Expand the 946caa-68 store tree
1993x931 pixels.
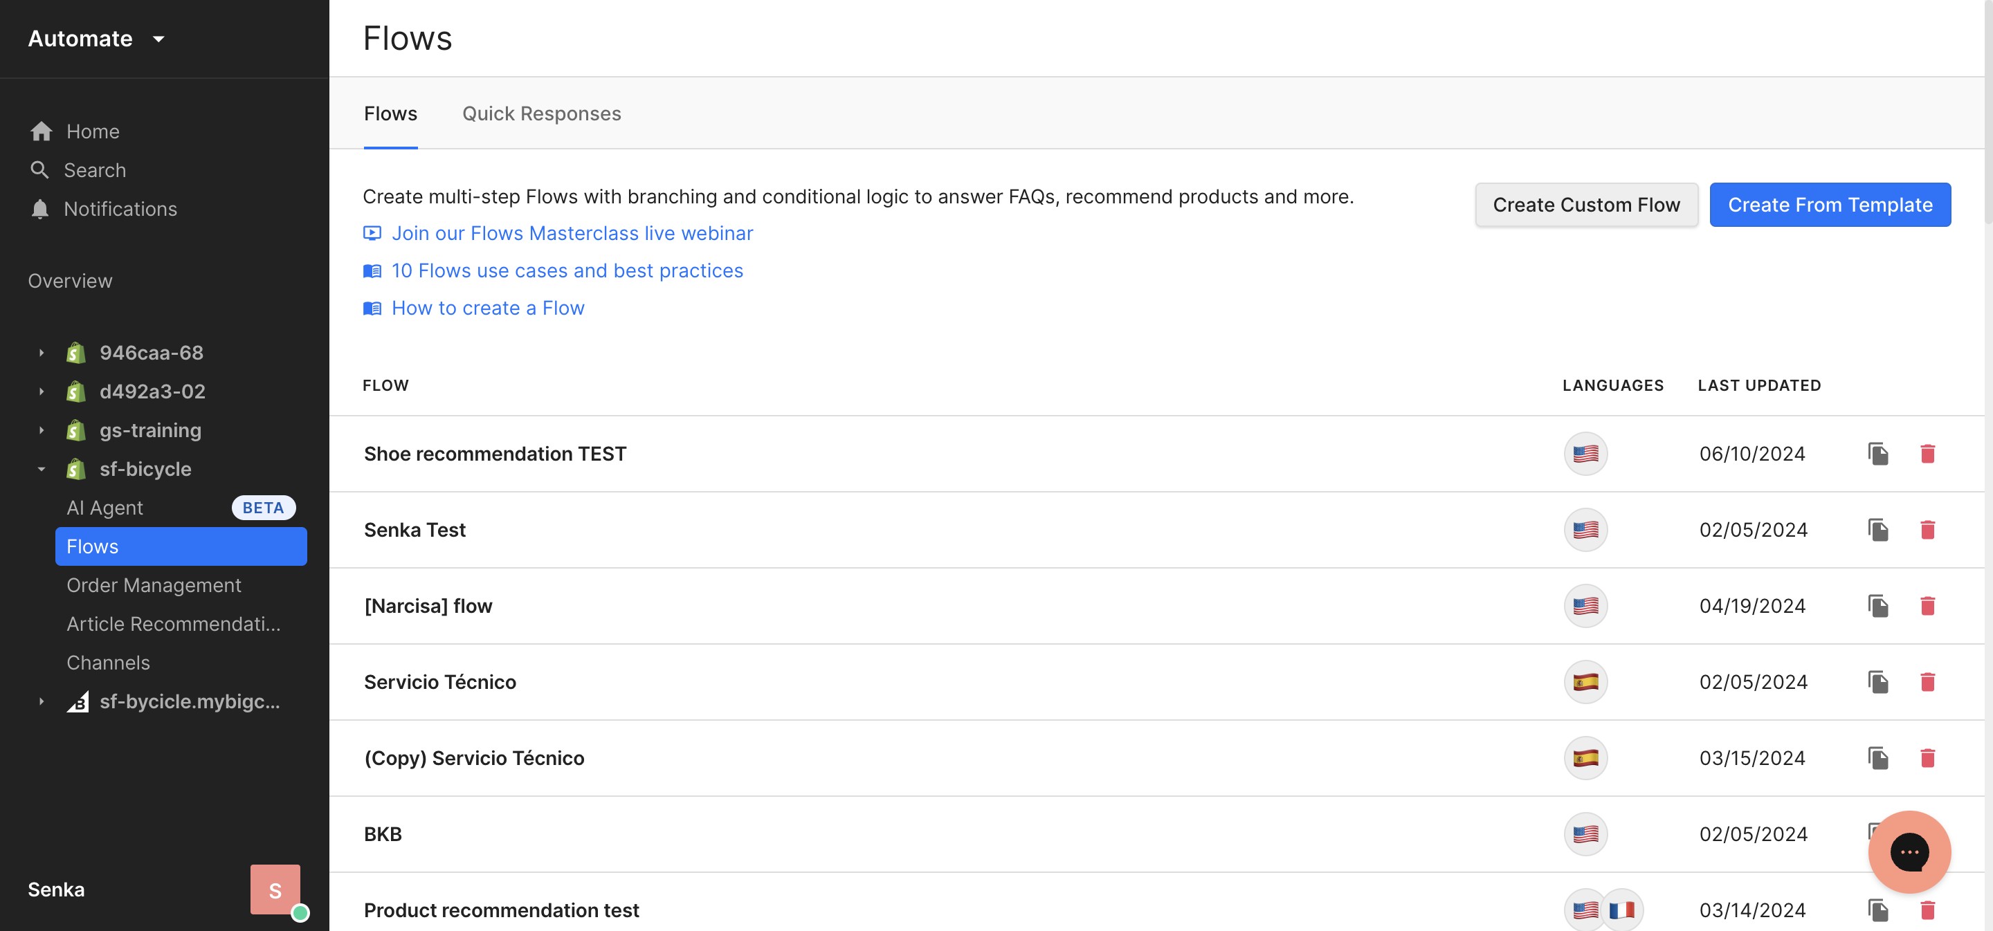coord(42,353)
